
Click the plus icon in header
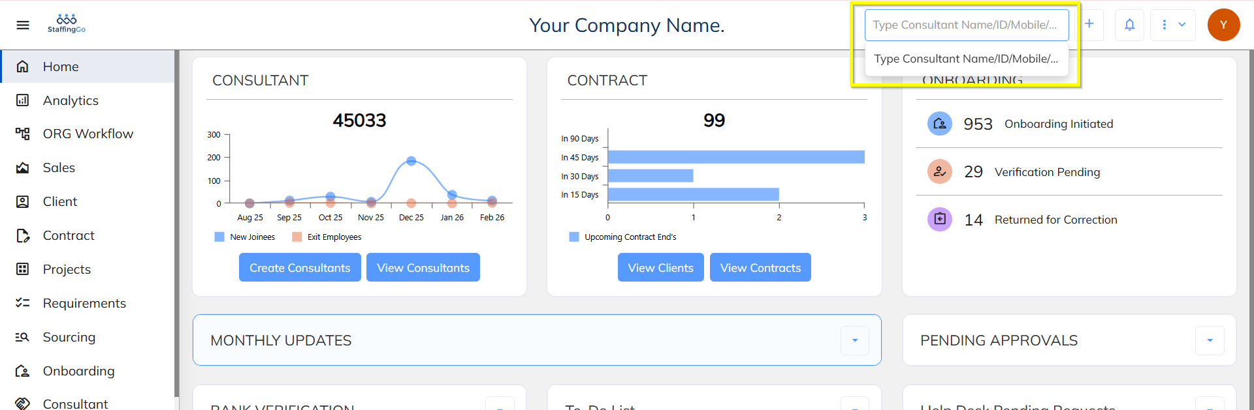tap(1089, 24)
